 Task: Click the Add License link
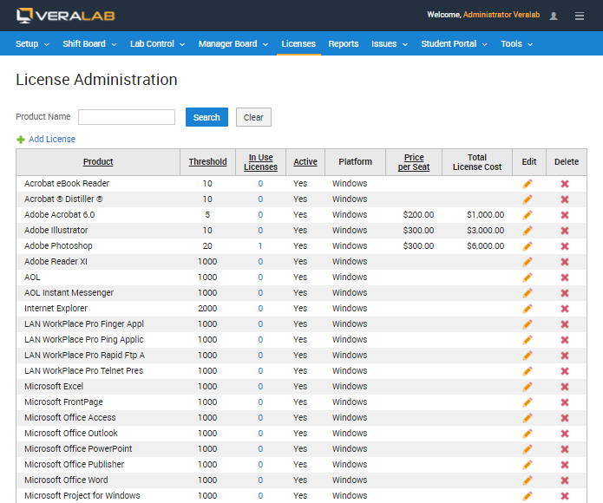(x=52, y=139)
